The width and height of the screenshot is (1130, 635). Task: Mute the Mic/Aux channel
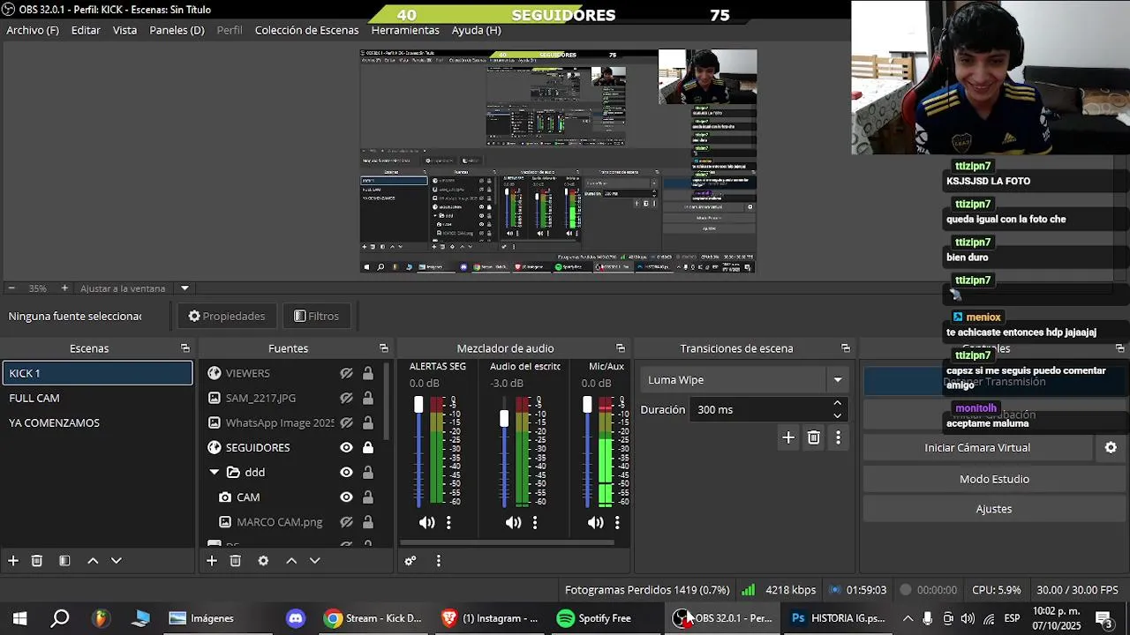coord(596,523)
